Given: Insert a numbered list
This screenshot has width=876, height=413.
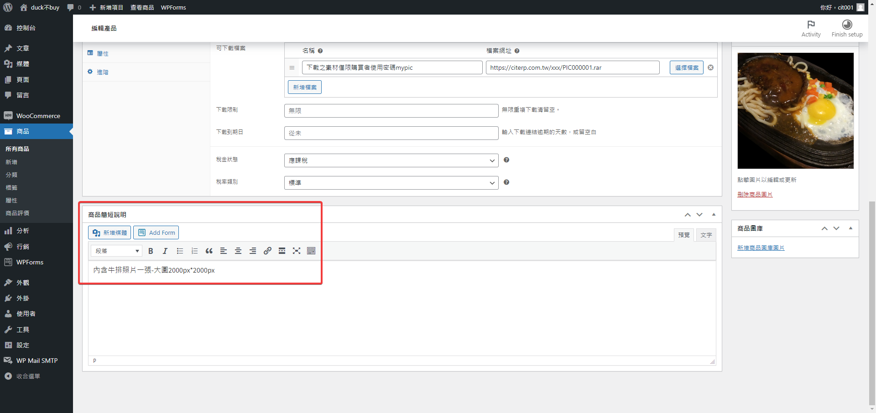Looking at the screenshot, I should (x=194, y=251).
